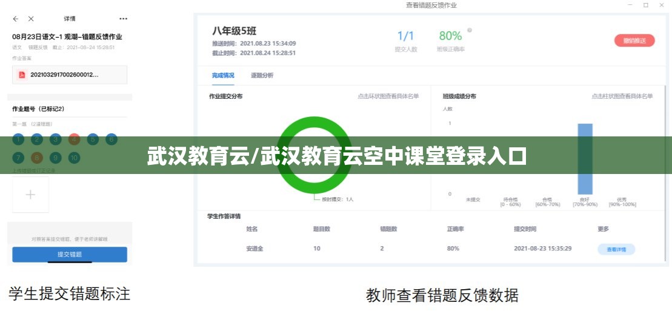The height and width of the screenshot is (311, 672).
Task: Toggle question number 10 circle
Action: (74, 158)
